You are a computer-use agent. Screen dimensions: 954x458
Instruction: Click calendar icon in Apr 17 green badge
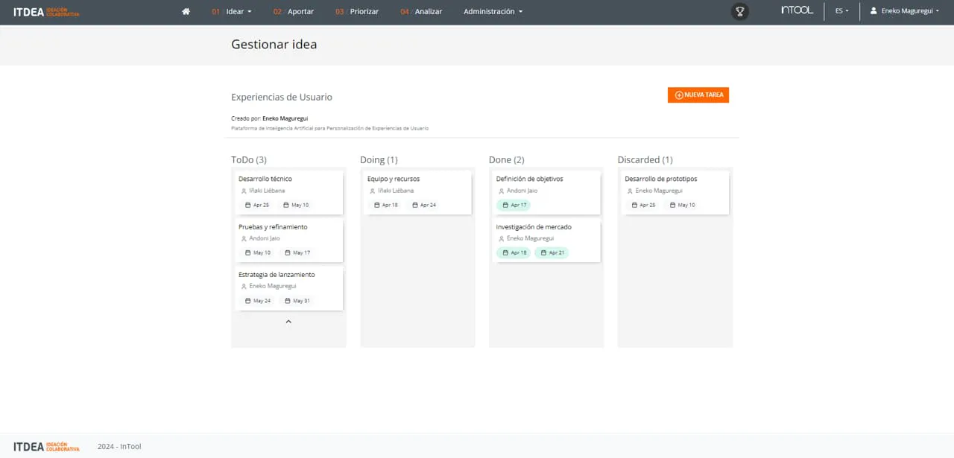tap(506, 205)
